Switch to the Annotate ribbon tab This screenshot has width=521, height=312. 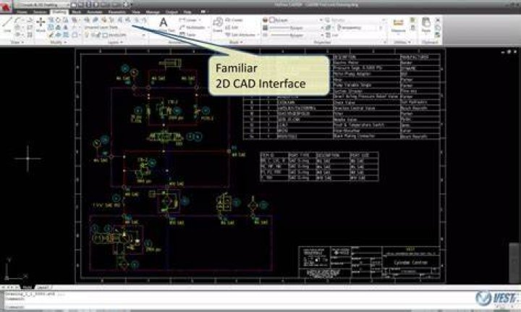96,12
